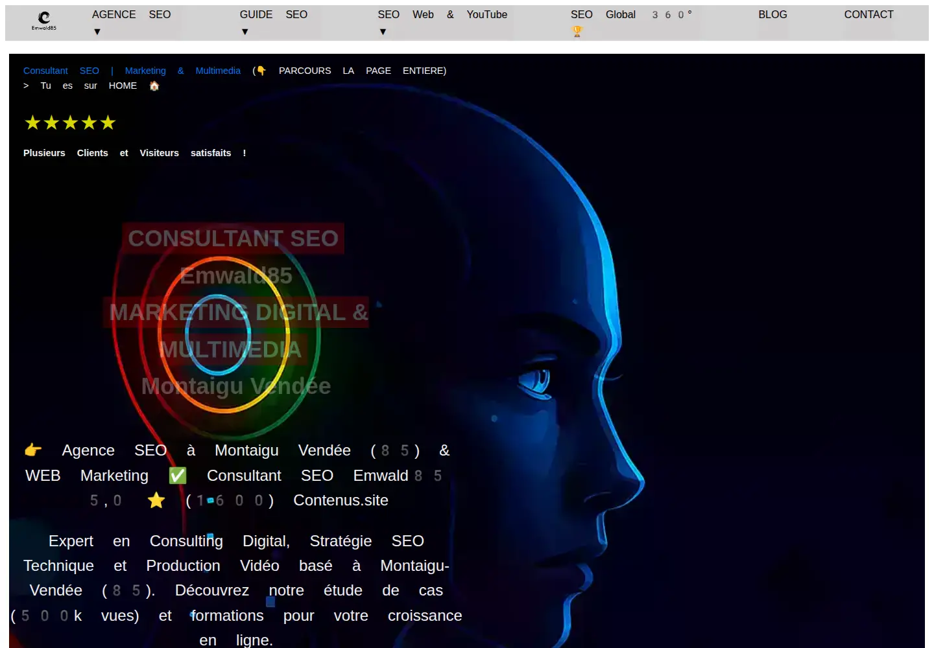Open the CONTACT page
Image resolution: width=934 pixels, height=648 pixels.
(x=868, y=14)
